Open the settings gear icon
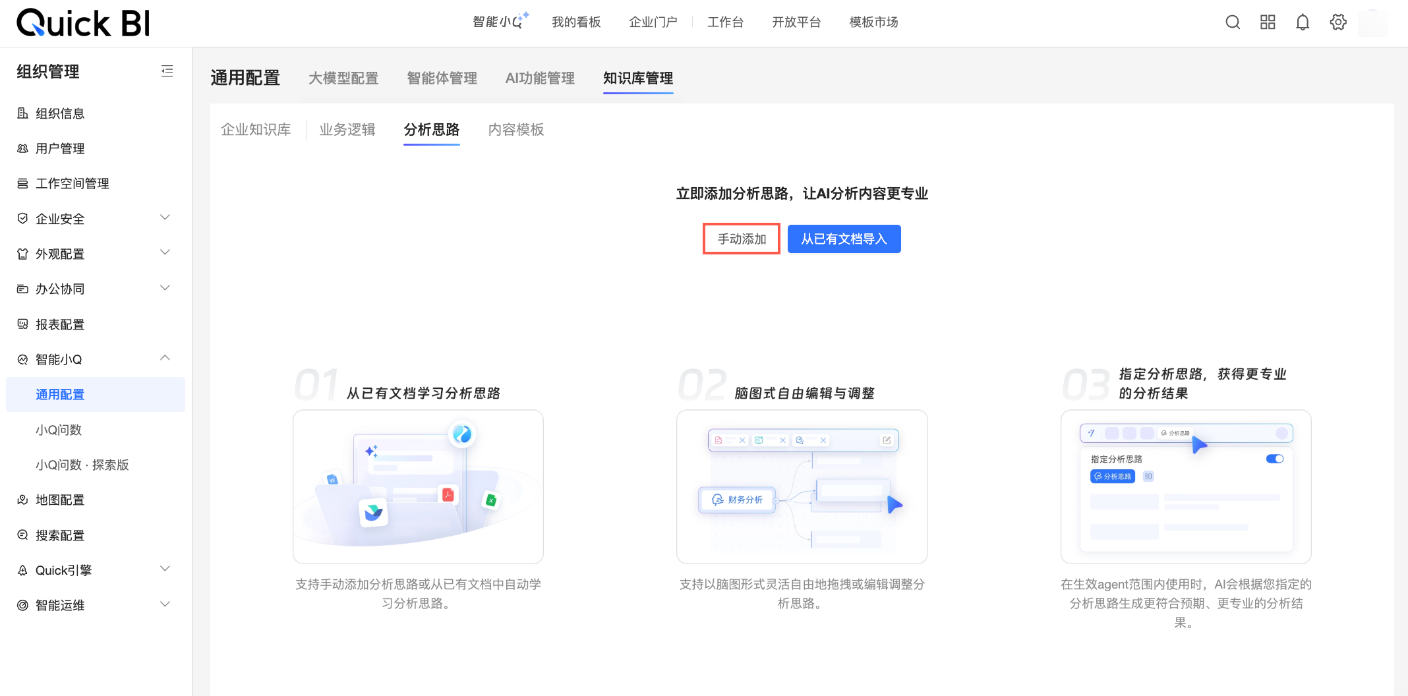1408x696 pixels. click(x=1338, y=22)
